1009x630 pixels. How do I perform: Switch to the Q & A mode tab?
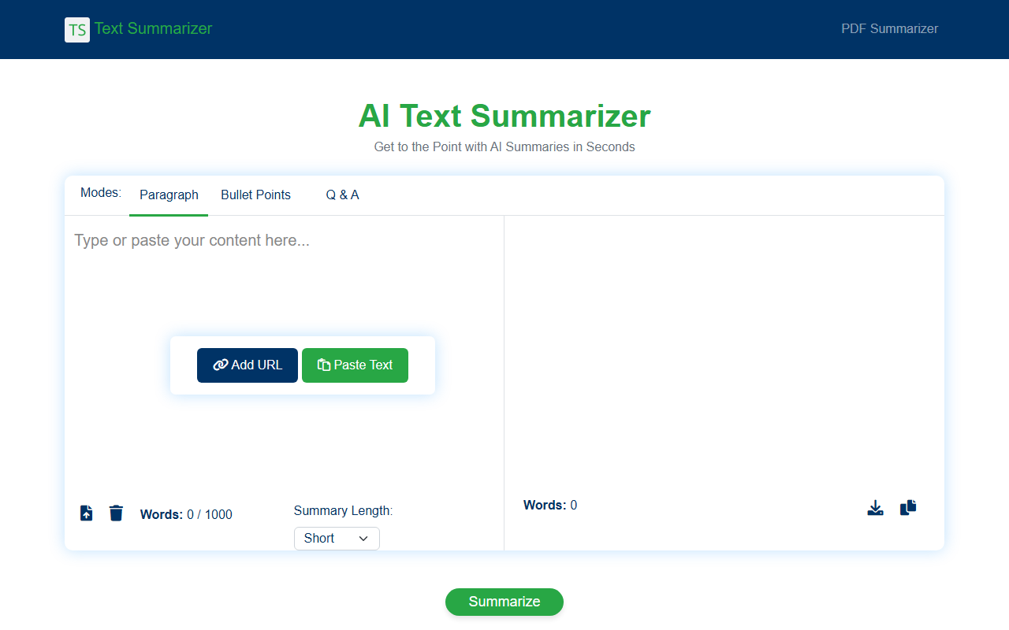(342, 195)
